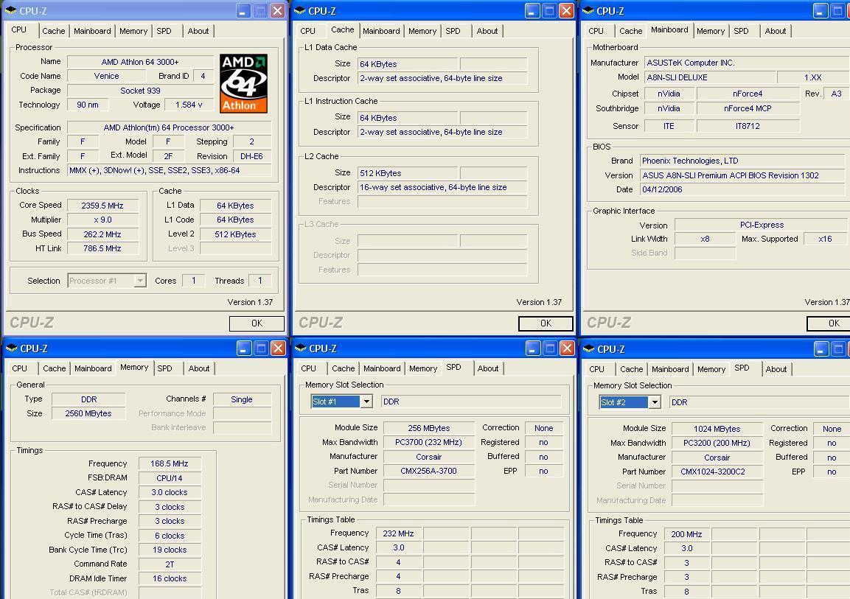Click CPU-Z icon in Slot #1 SPD window
Image resolution: width=850 pixels, height=599 pixels.
pyautogui.click(x=300, y=348)
